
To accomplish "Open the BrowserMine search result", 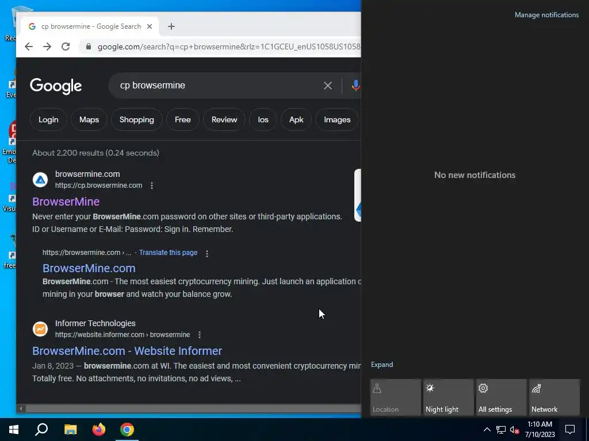I will [x=66, y=202].
